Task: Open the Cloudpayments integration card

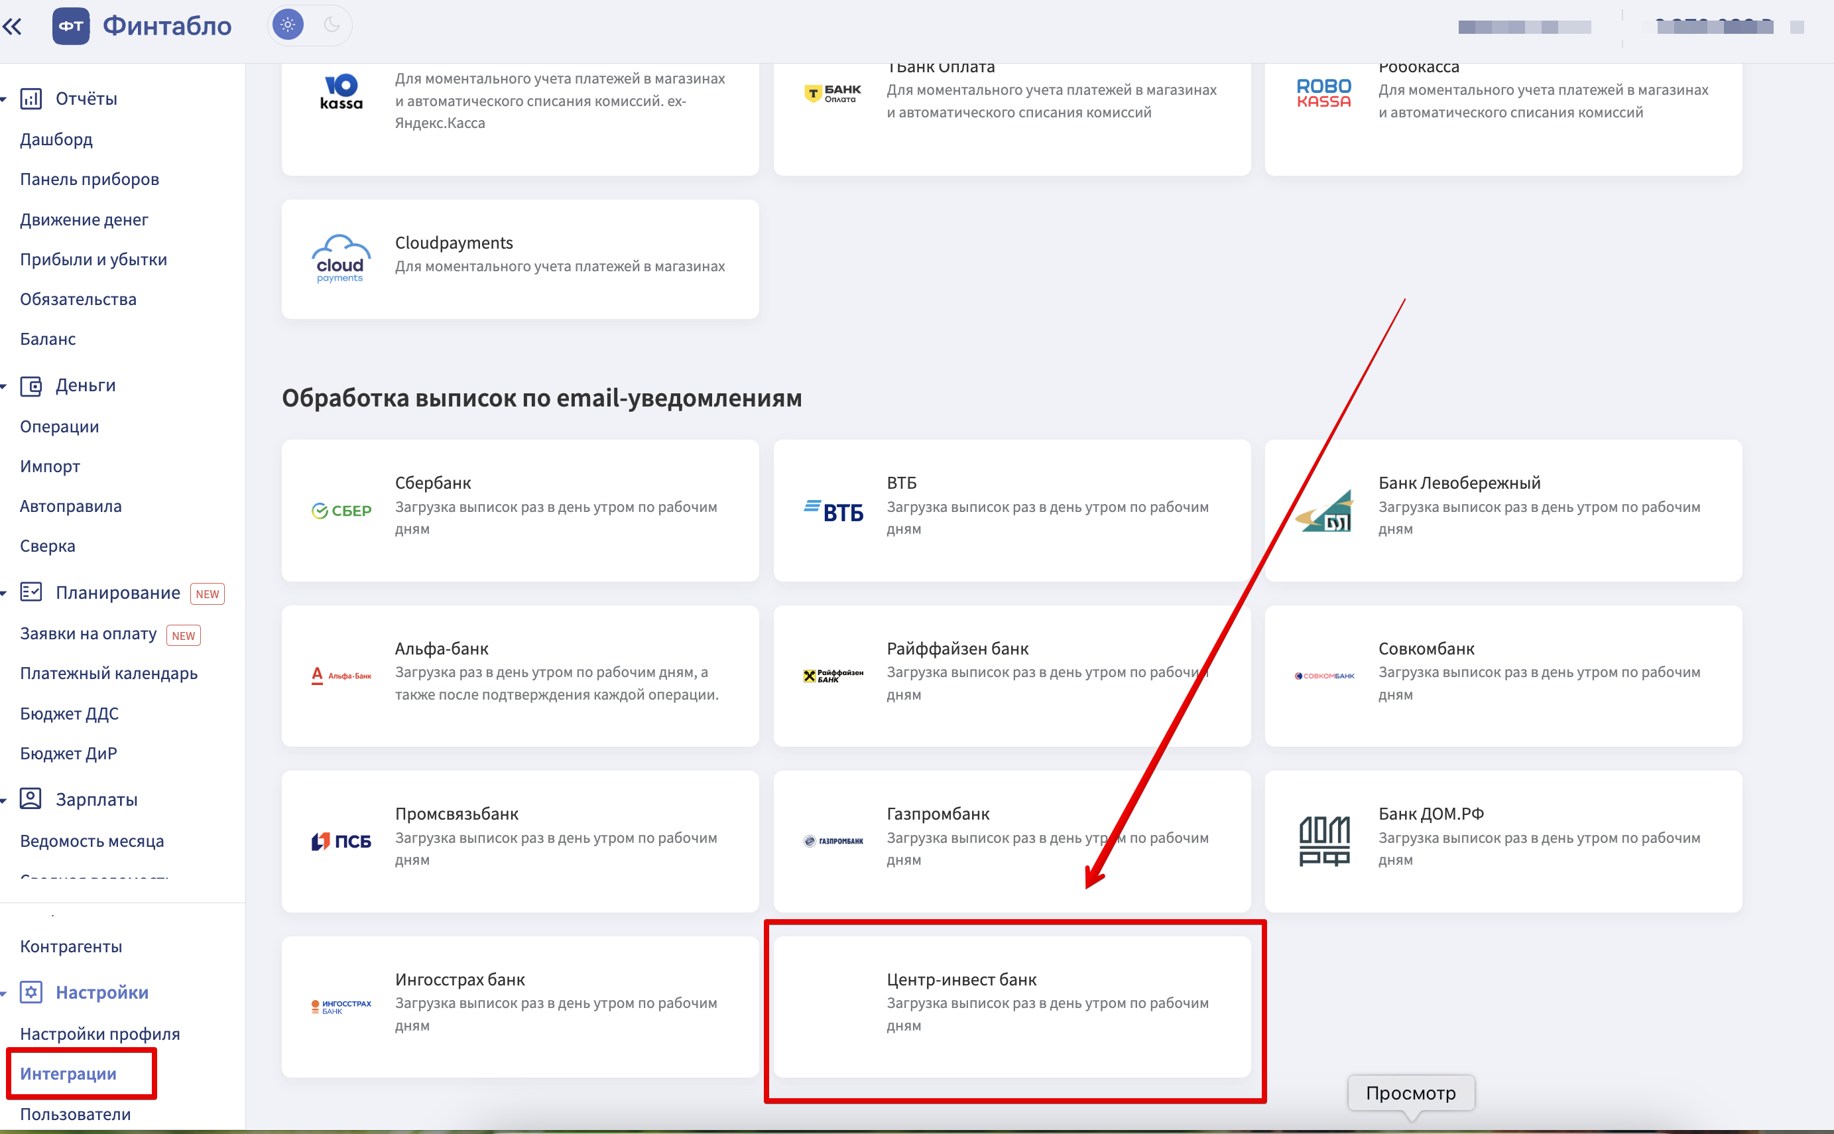Action: click(520, 259)
